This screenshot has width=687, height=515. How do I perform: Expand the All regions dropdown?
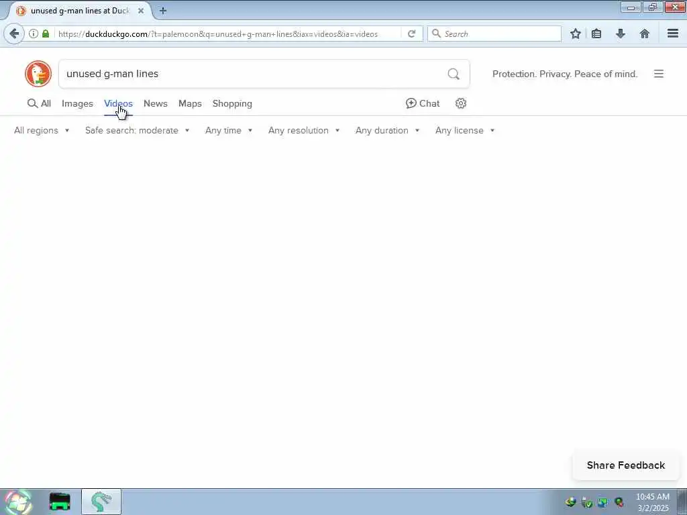click(x=42, y=131)
